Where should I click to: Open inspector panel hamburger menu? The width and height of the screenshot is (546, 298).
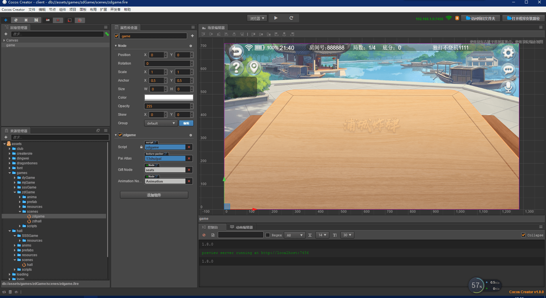[x=193, y=27]
